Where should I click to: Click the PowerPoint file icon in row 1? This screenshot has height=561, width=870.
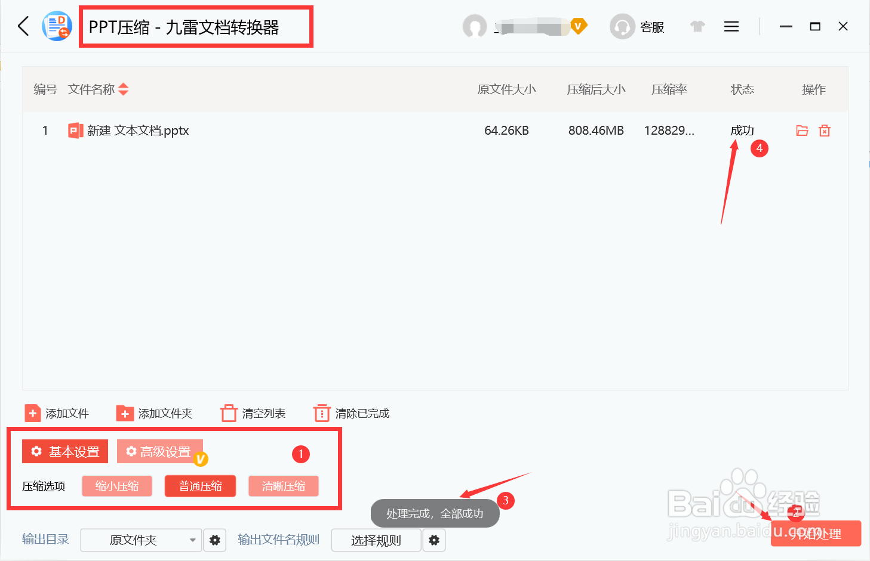pyautogui.click(x=76, y=131)
